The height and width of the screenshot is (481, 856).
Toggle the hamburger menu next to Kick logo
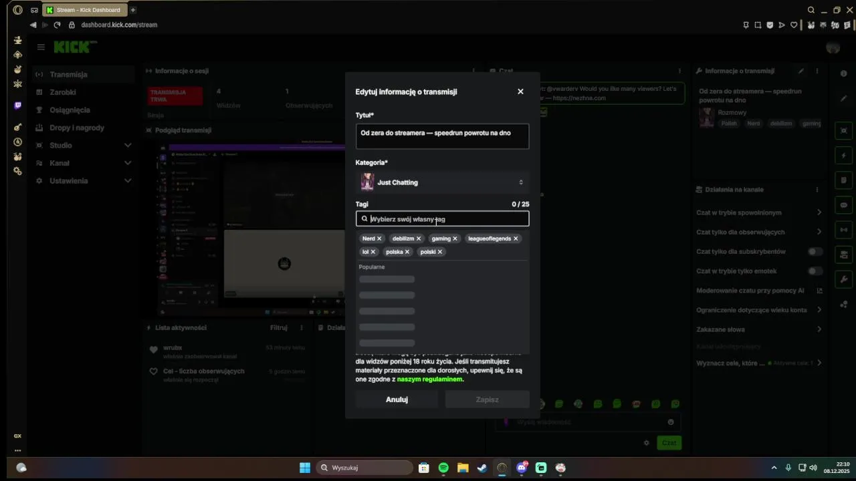(x=41, y=47)
